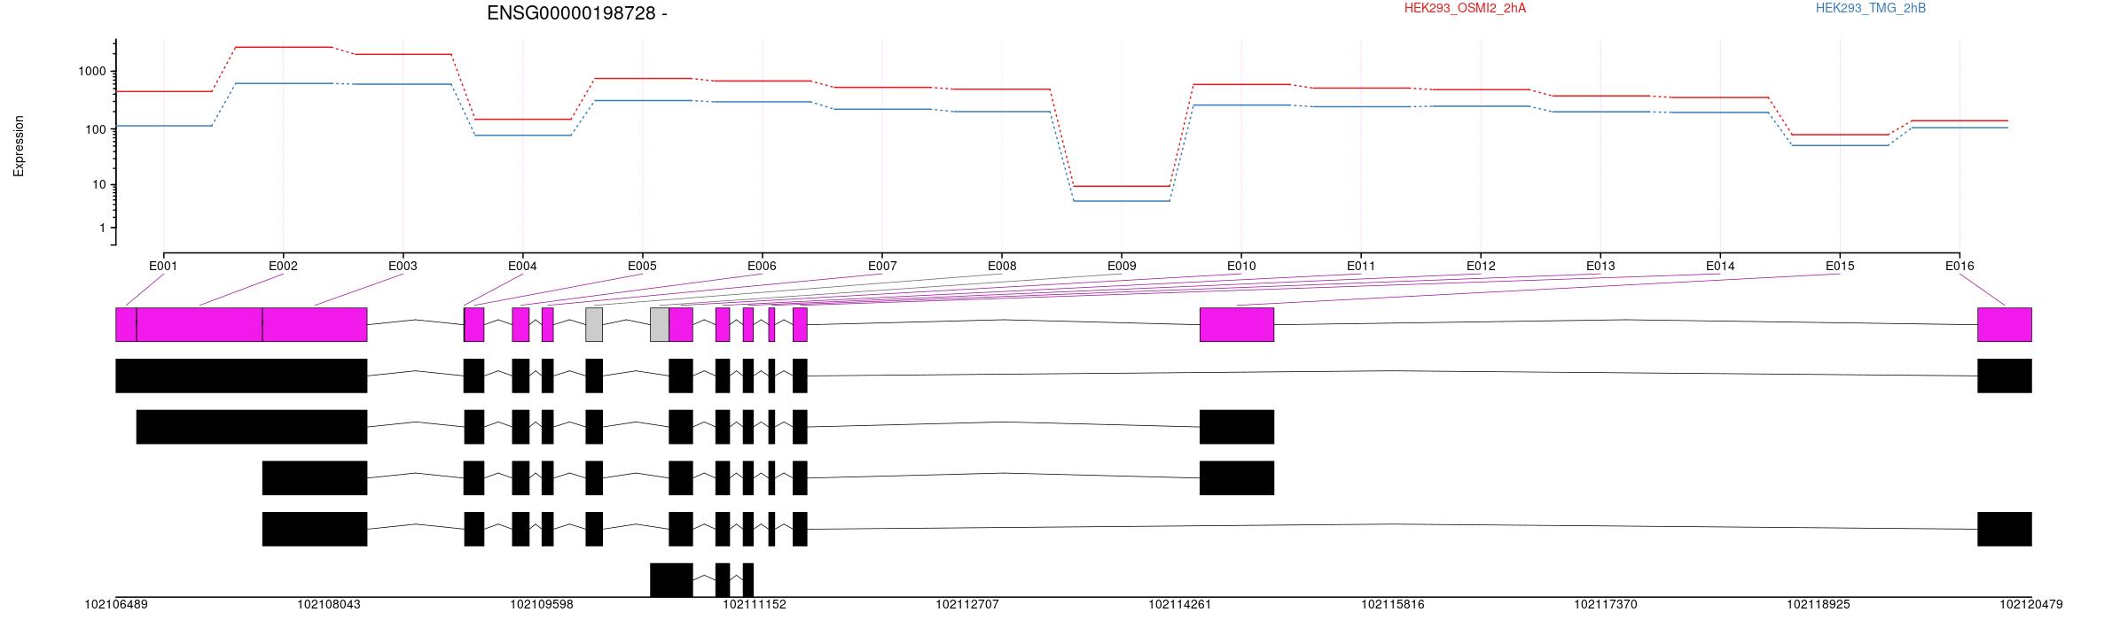The width and height of the screenshot is (2128, 620).
Task: Click the rightmost black exon of first transcript
Action: pyautogui.click(x=2005, y=376)
